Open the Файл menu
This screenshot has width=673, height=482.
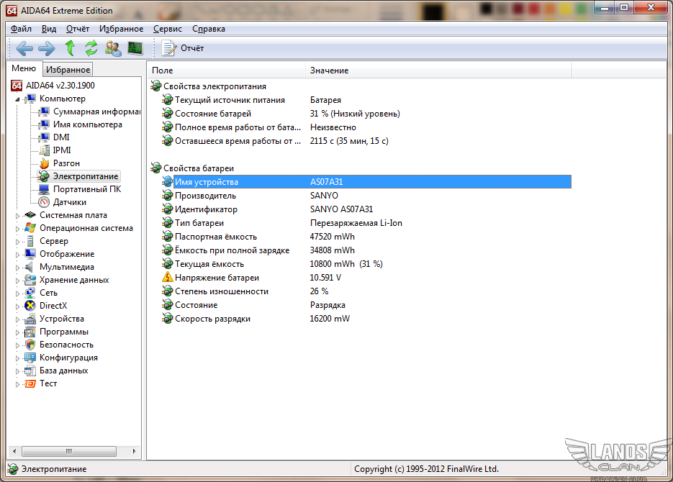click(21, 29)
